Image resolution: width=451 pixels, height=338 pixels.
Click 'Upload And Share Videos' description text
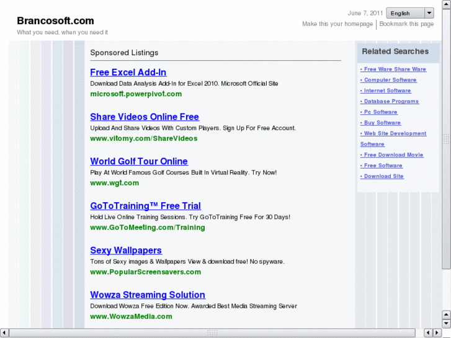pos(193,128)
